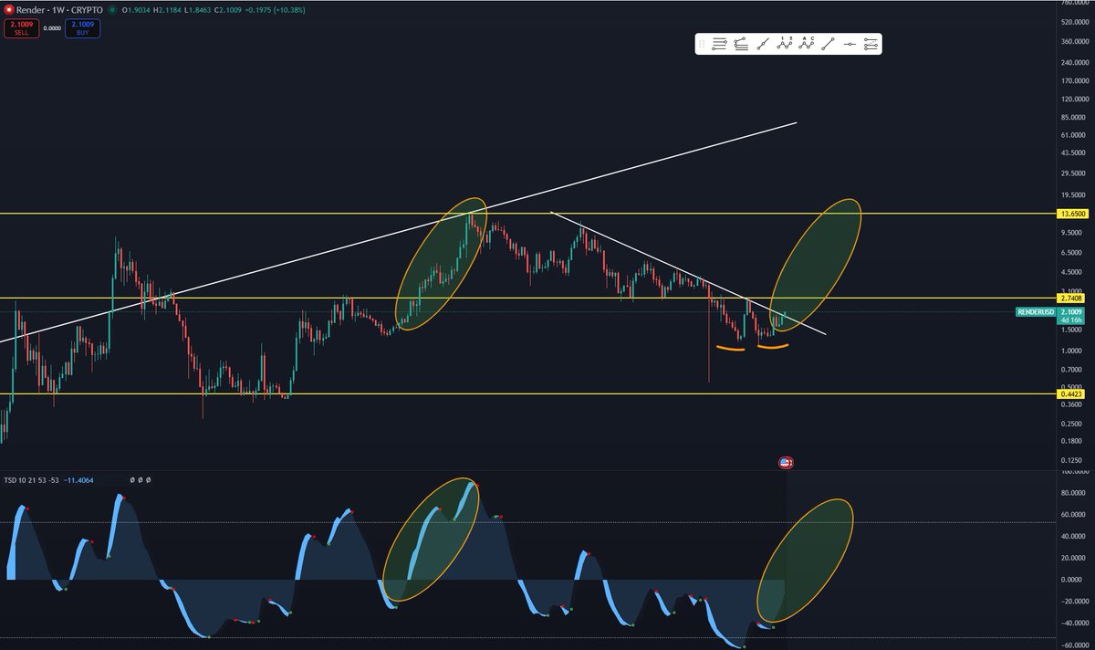The width and height of the screenshot is (1095, 650).
Task: Open the Elliott Wave 1-5 tool
Action: pos(785,43)
